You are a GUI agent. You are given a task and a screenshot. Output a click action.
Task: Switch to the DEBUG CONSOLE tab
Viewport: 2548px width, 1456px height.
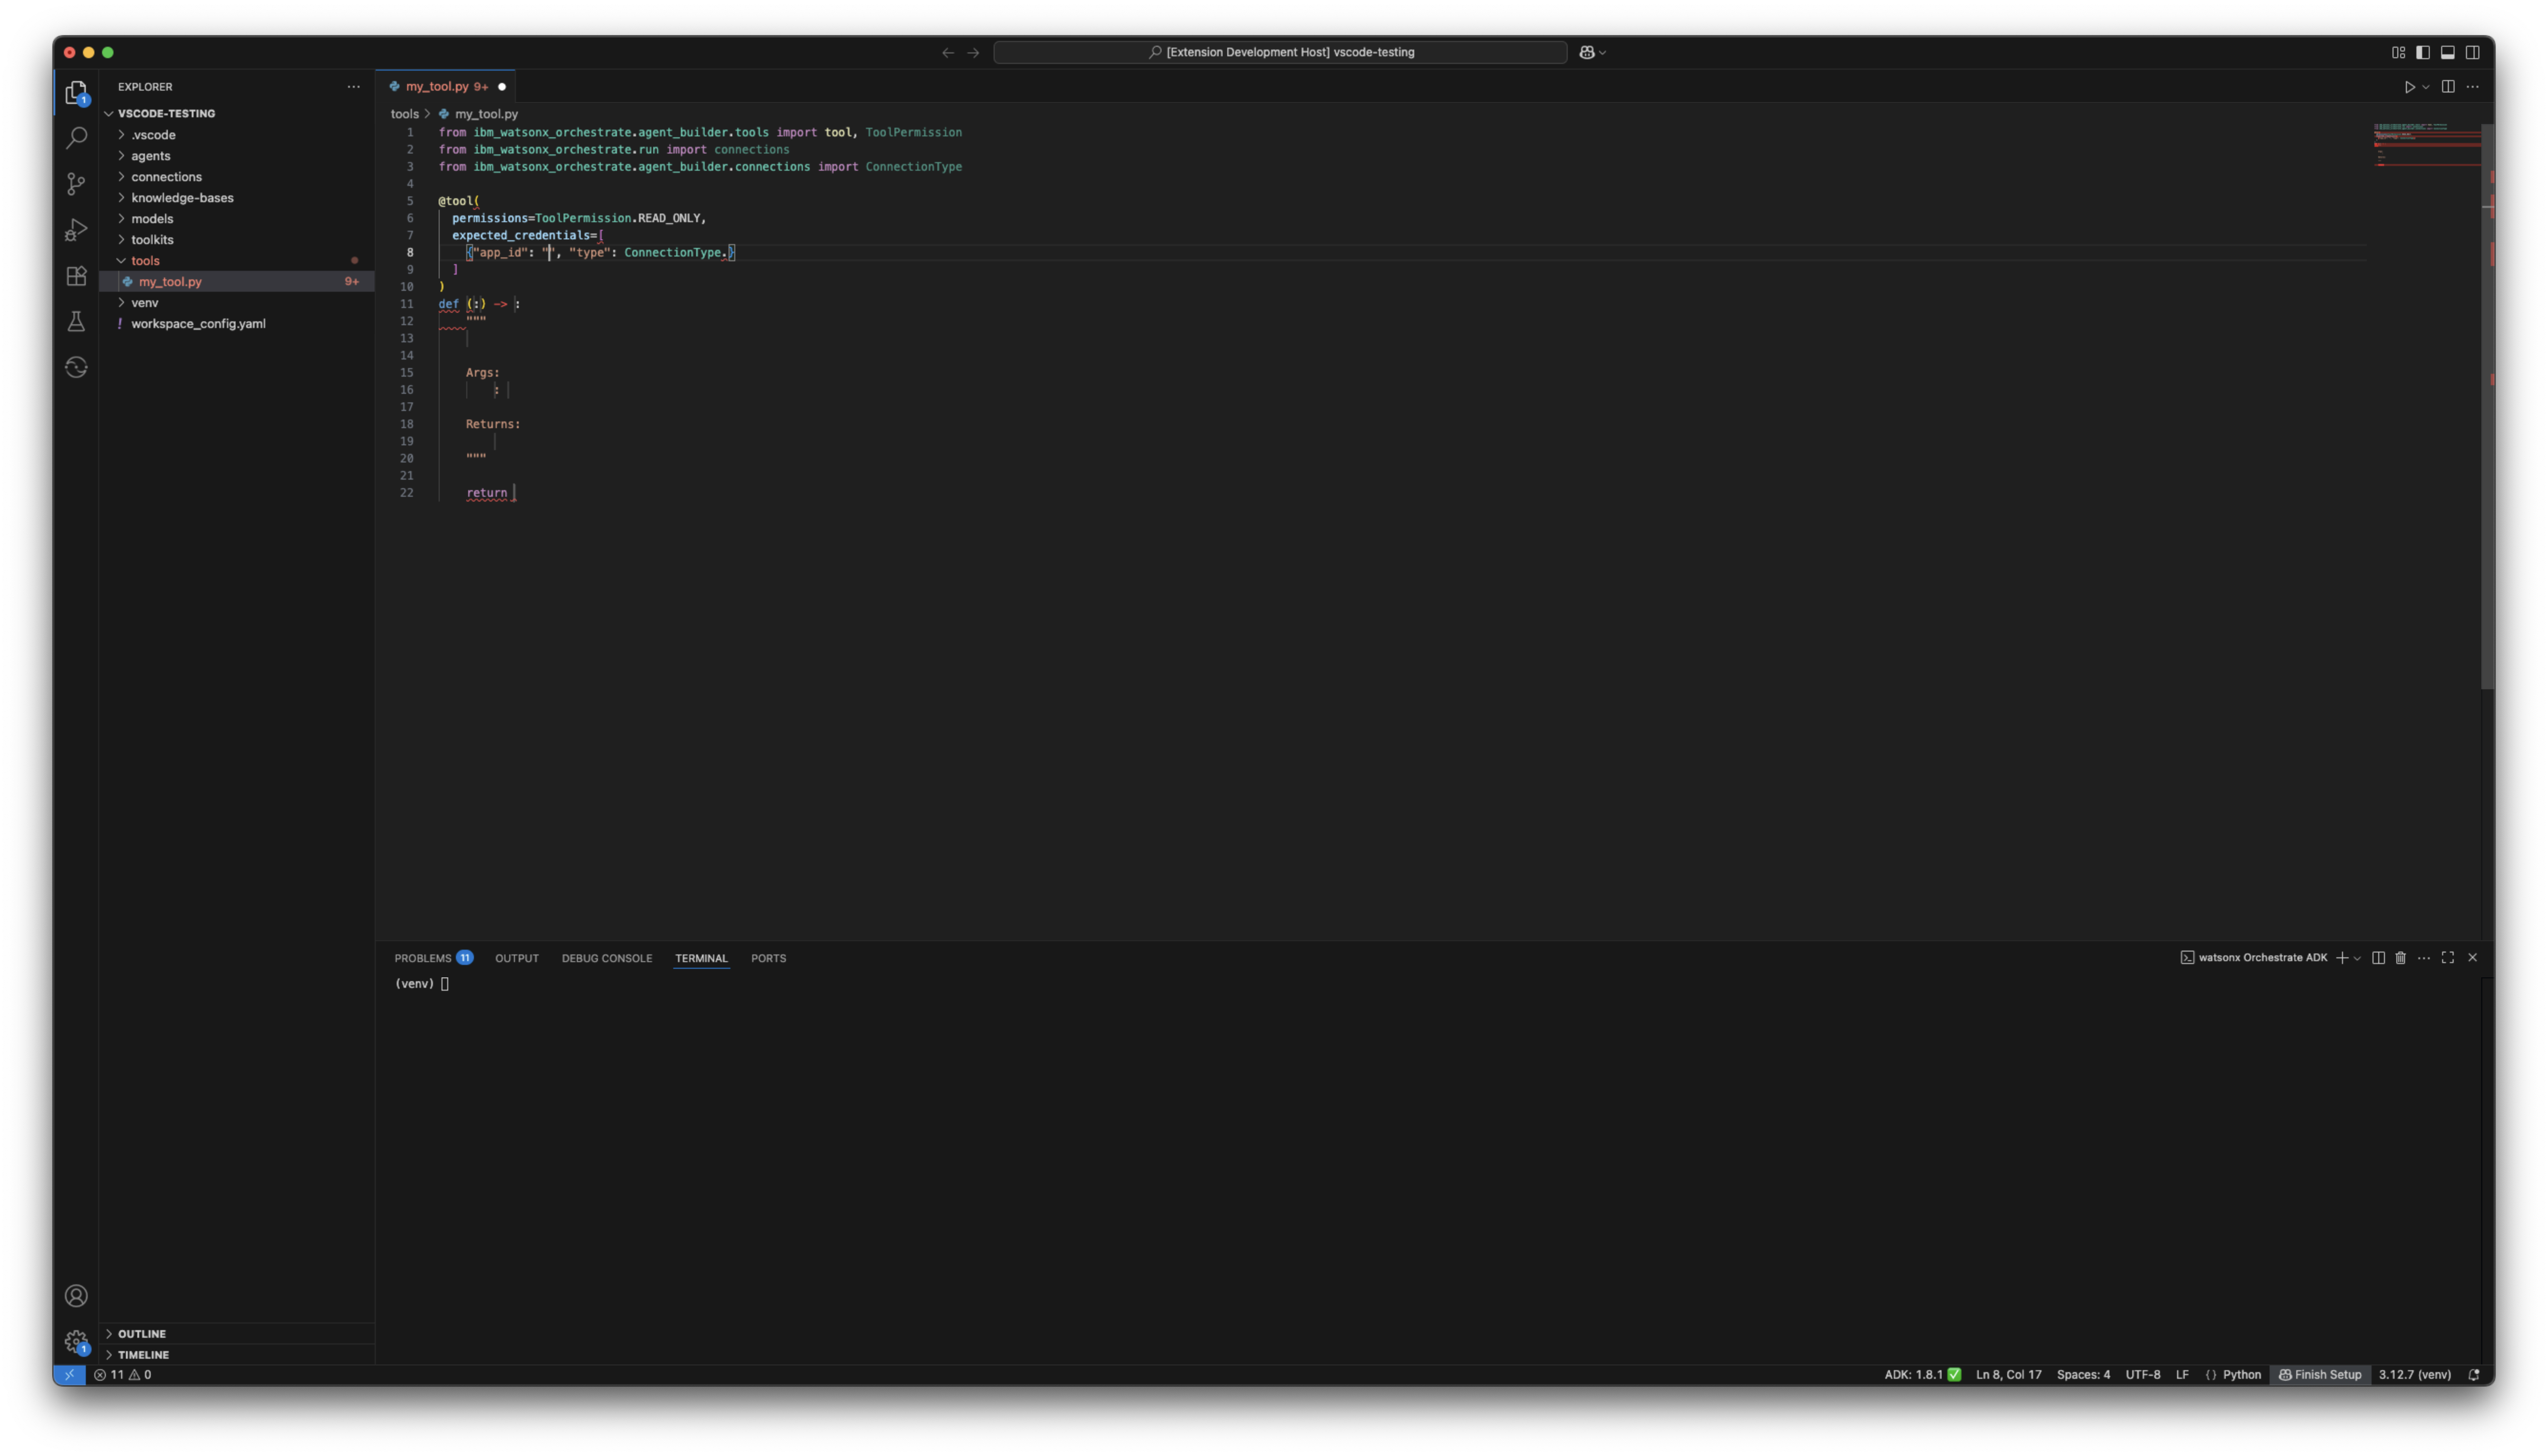coord(606,958)
